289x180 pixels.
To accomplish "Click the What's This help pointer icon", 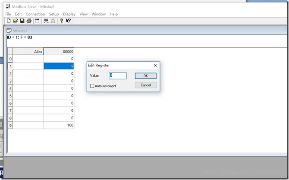I will pyautogui.click(x=68, y=21).
